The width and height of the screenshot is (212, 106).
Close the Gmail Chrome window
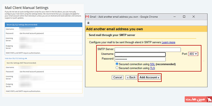[193, 17]
